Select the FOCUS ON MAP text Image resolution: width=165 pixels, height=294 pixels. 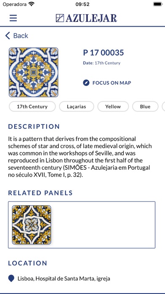point(112,83)
